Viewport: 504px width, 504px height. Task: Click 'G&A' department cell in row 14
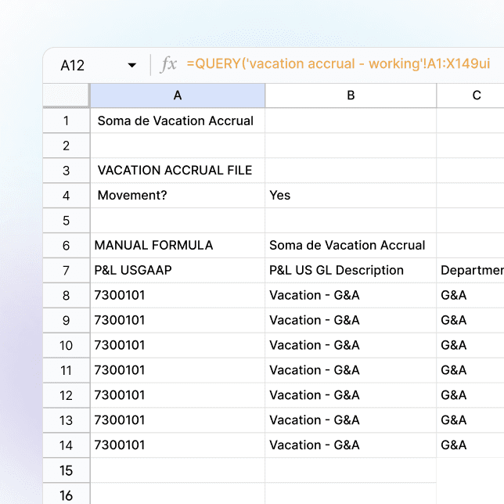470,445
